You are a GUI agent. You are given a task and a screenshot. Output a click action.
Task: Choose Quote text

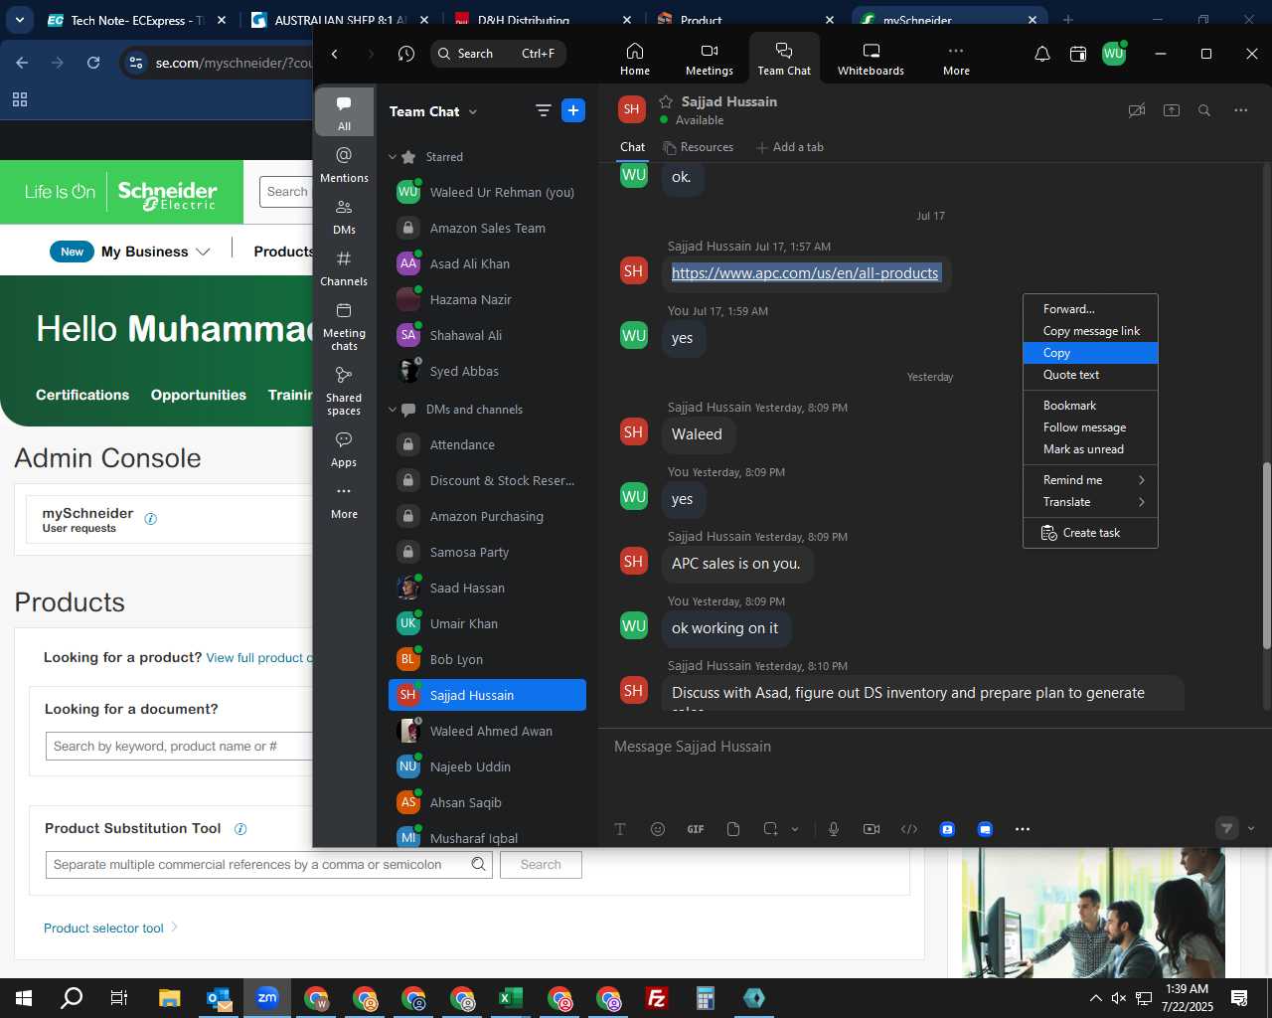pos(1090,375)
